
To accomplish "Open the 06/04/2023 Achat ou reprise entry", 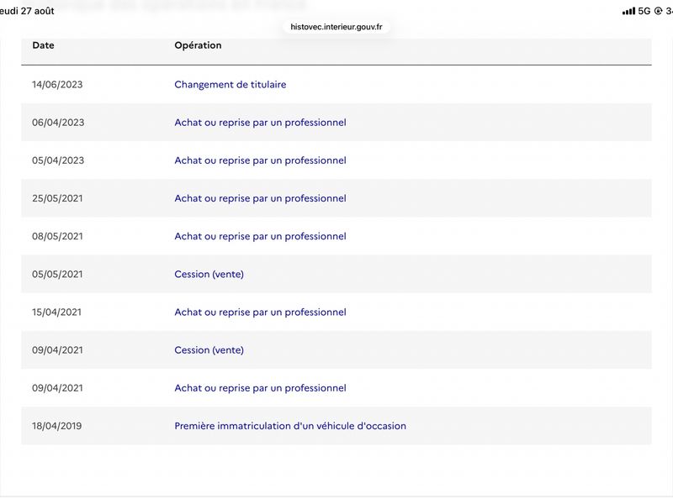I will pyautogui.click(x=260, y=123).
